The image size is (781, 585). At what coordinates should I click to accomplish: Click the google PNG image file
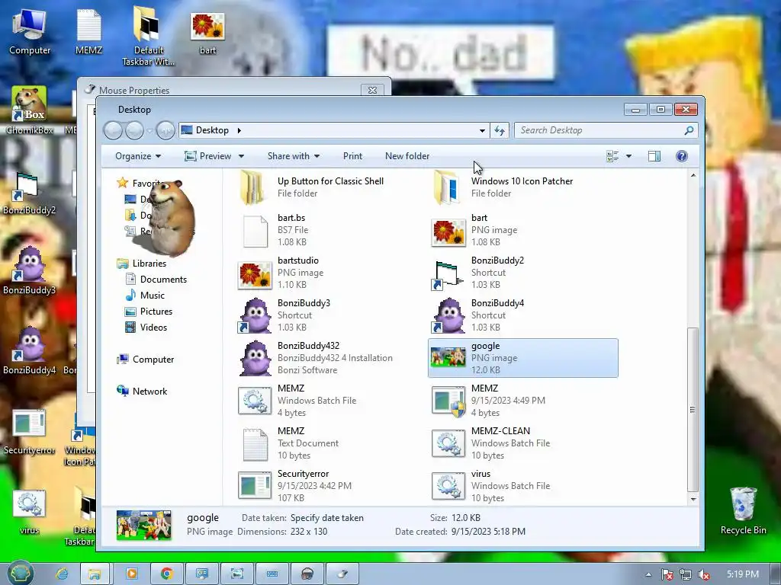click(x=523, y=358)
